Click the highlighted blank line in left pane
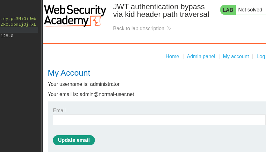 [x=19, y=30]
